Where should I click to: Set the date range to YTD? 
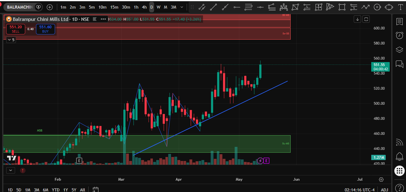coord(56,190)
